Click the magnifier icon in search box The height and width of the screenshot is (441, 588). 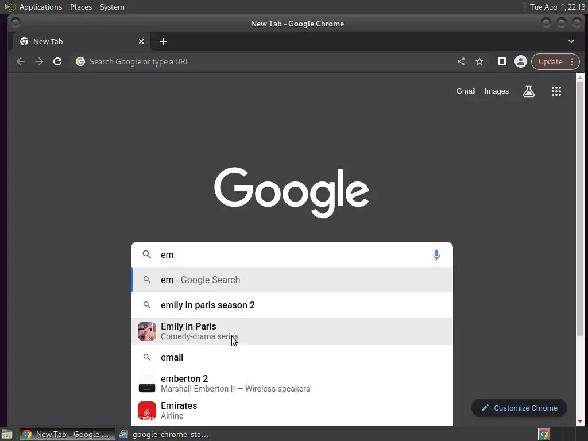[147, 254]
